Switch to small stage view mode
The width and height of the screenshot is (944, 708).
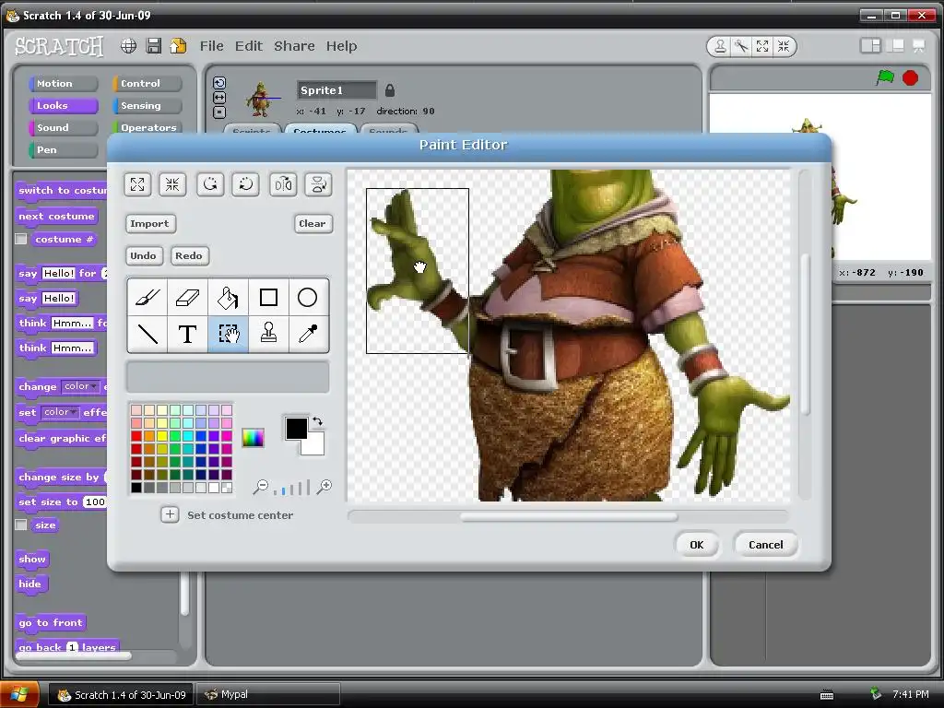pyautogui.click(x=870, y=46)
